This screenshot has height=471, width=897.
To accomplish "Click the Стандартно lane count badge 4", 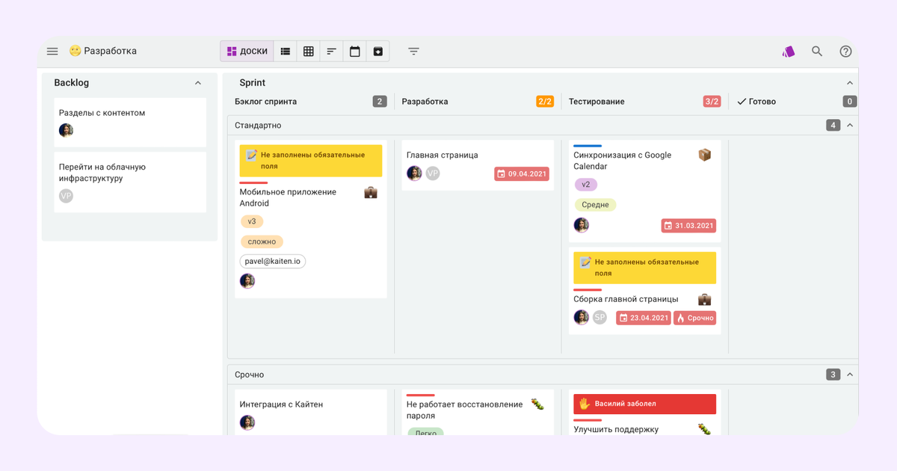I will tap(833, 125).
